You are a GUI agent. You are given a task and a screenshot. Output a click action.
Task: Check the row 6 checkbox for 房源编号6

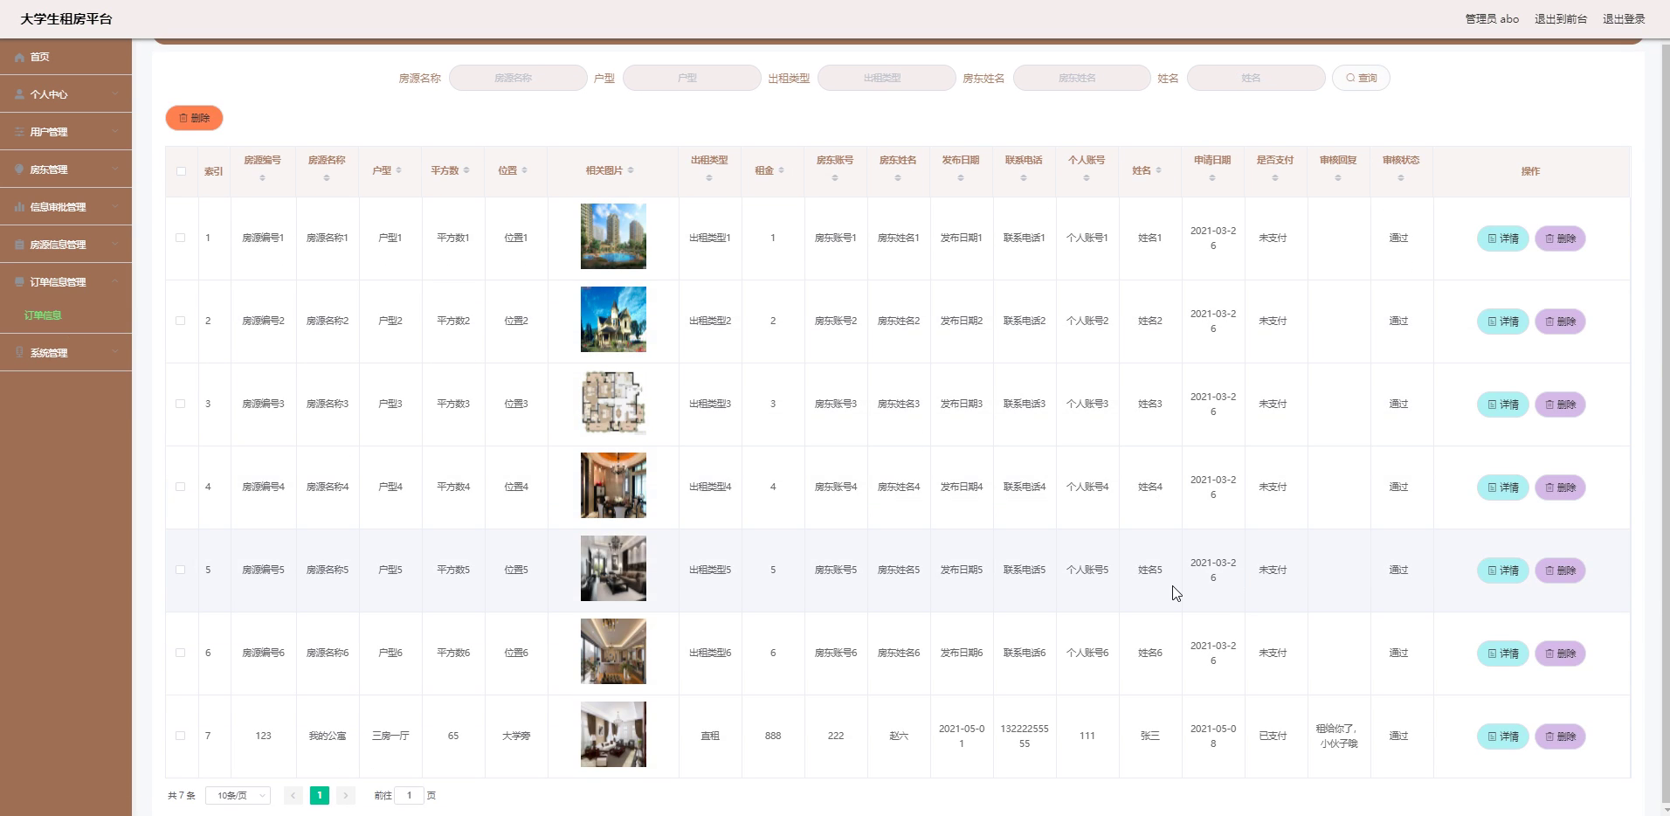[181, 653]
